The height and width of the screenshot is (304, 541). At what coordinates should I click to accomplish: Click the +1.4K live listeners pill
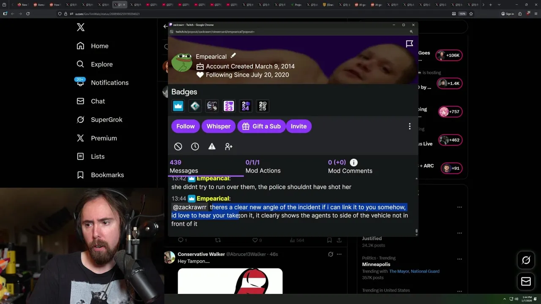(449, 84)
